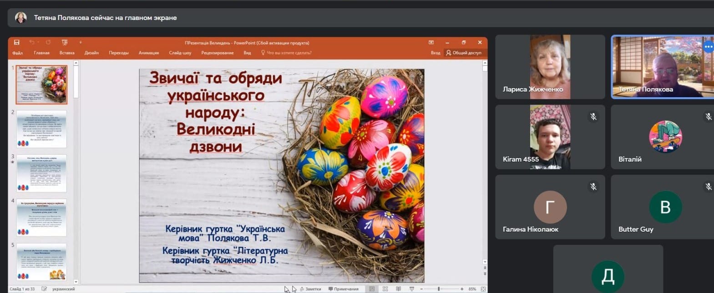
Task: Click the spell check icon in status bar
Action: pos(44,289)
